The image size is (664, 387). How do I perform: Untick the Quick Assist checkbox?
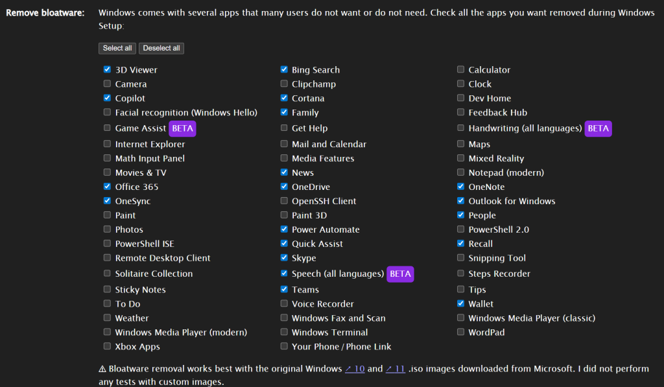point(284,244)
